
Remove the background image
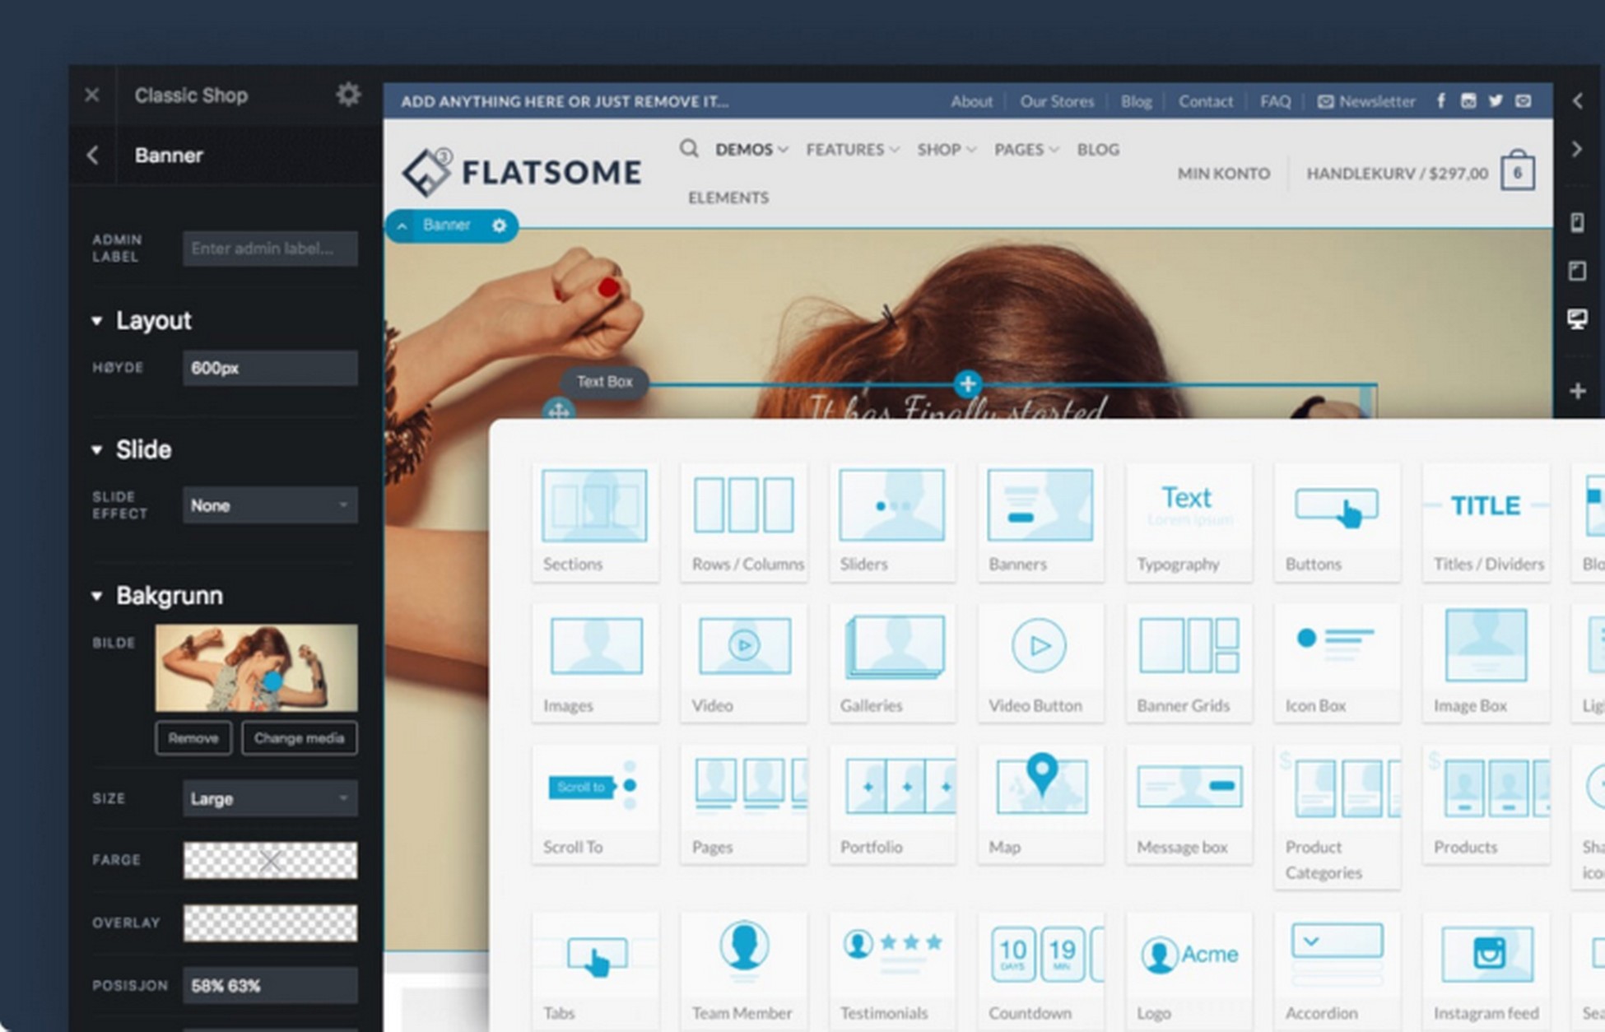[x=193, y=738]
